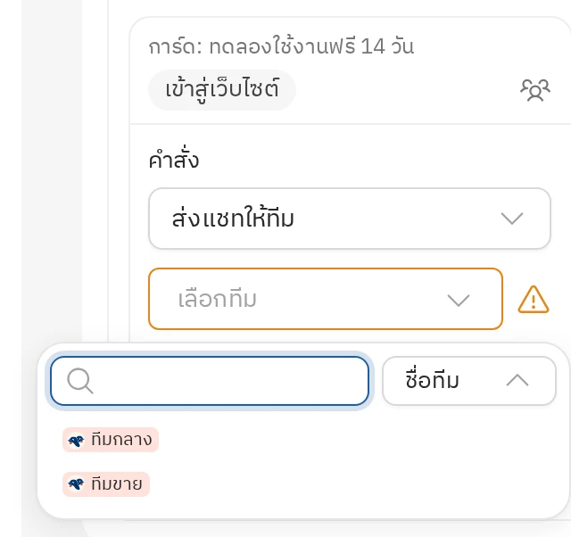Click the คำสั่ง section label

click(174, 160)
